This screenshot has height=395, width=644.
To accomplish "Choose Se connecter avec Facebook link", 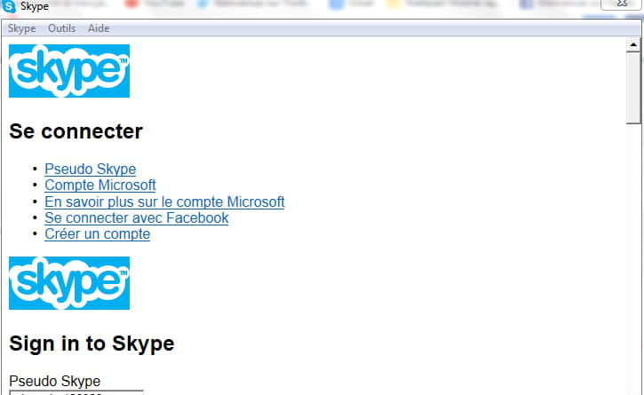I will pyautogui.click(x=137, y=217).
